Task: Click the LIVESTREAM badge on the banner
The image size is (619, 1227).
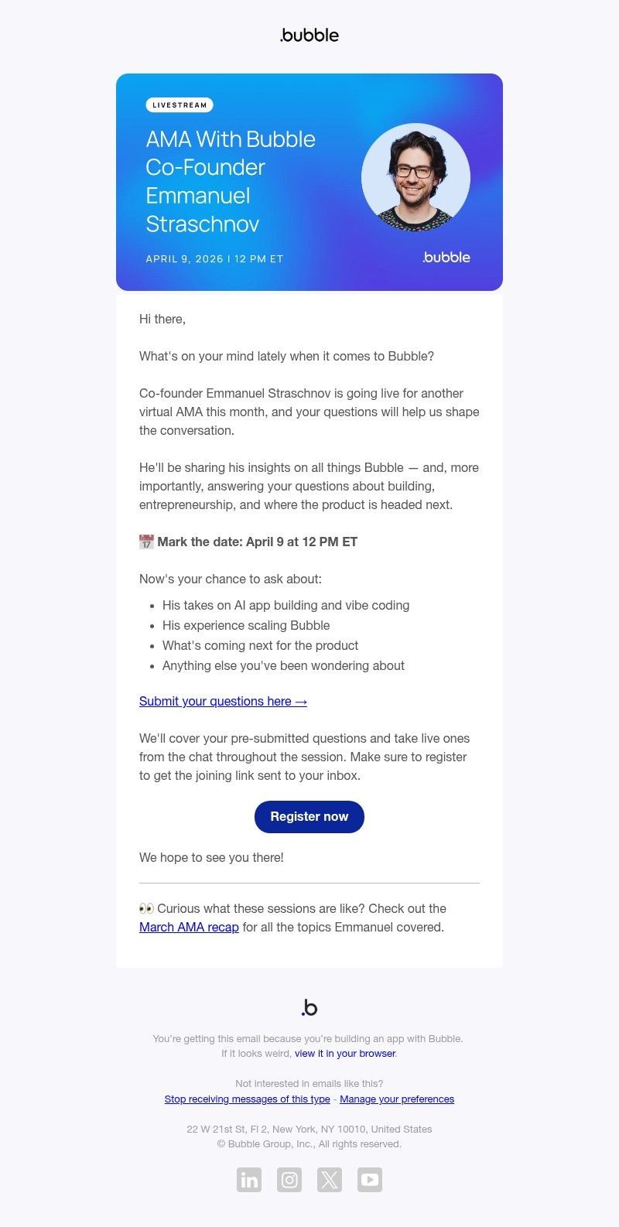Action: point(180,104)
